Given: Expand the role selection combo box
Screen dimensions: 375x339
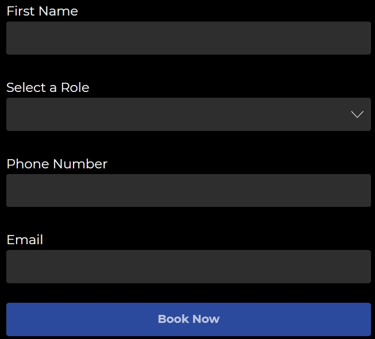Looking at the screenshot, I should (188, 114).
